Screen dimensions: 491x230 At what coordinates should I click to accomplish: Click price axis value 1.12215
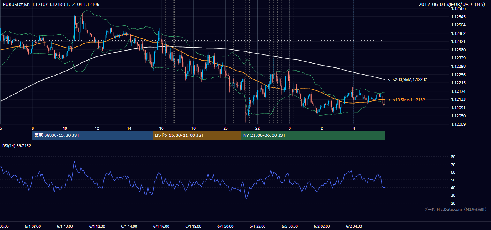click(x=458, y=83)
